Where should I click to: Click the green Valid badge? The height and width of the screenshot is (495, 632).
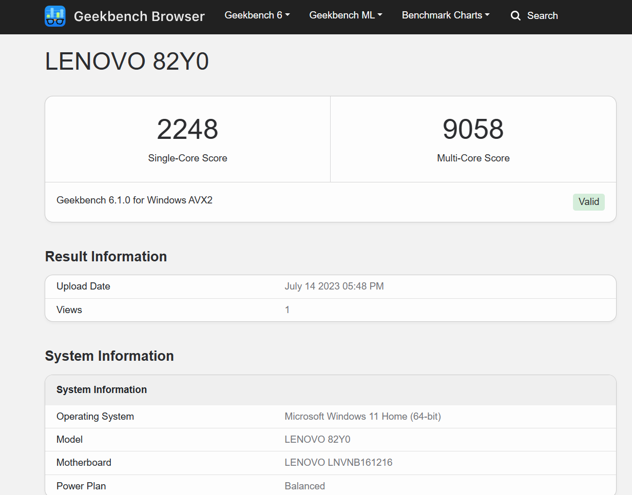pos(588,201)
